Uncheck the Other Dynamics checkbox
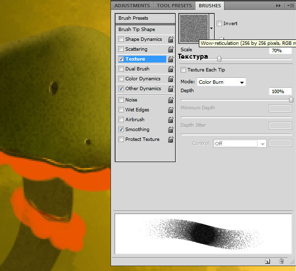 121,89
